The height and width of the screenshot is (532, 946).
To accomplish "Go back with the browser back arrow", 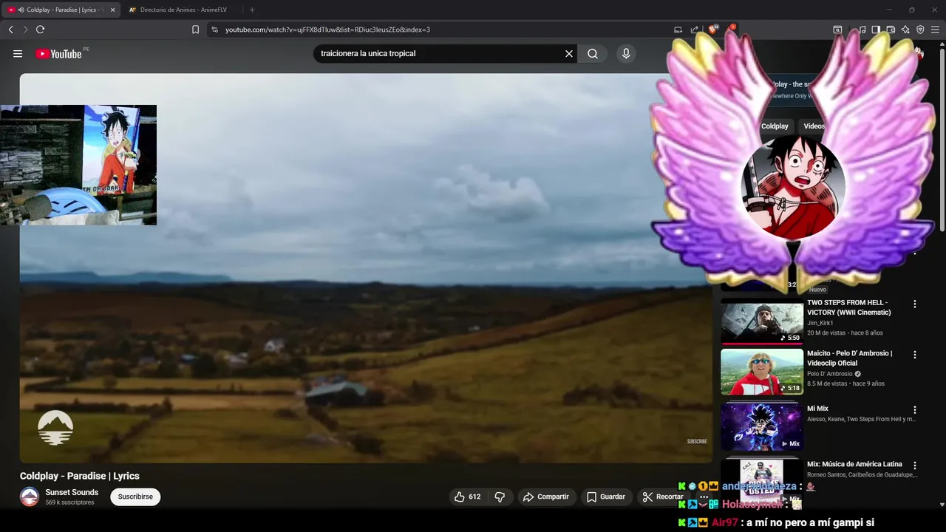I will [10, 30].
